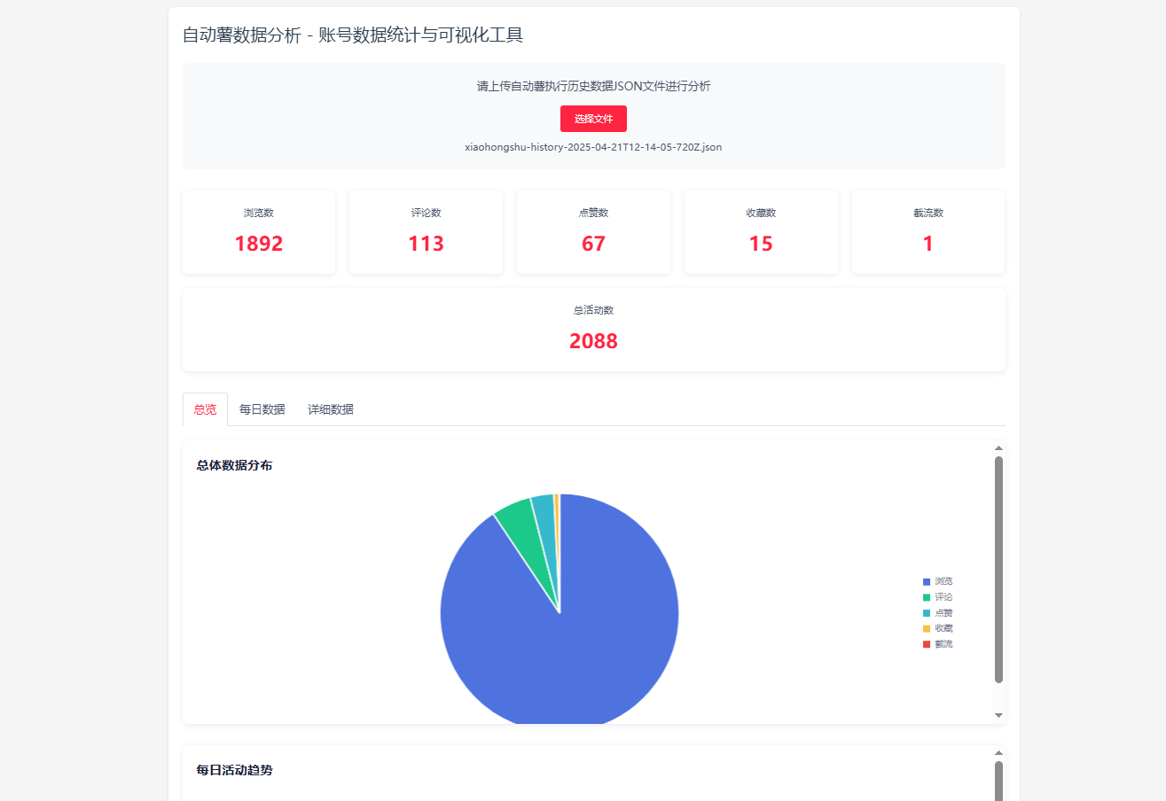The image size is (1166, 801).
Task: Switch to the 总览 tab
Action: coord(205,409)
